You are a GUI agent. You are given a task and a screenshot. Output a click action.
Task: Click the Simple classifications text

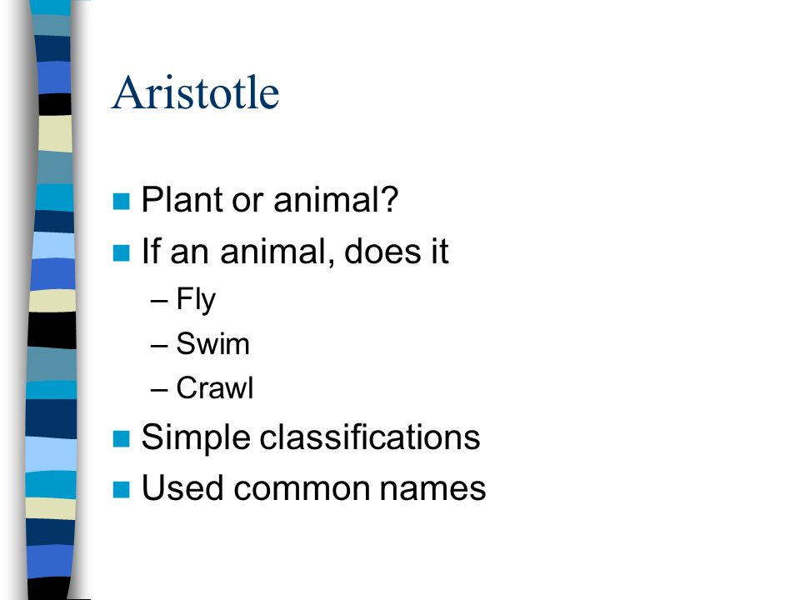pos(311,437)
